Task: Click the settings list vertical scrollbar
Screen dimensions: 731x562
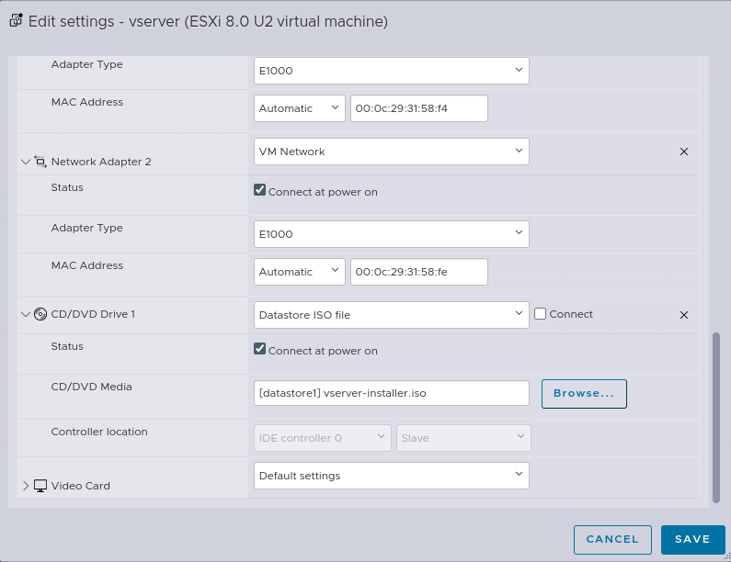Action: [x=716, y=417]
